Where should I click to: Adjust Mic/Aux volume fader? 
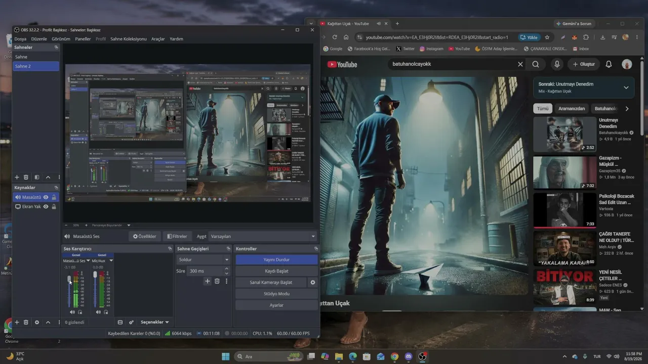(95, 274)
